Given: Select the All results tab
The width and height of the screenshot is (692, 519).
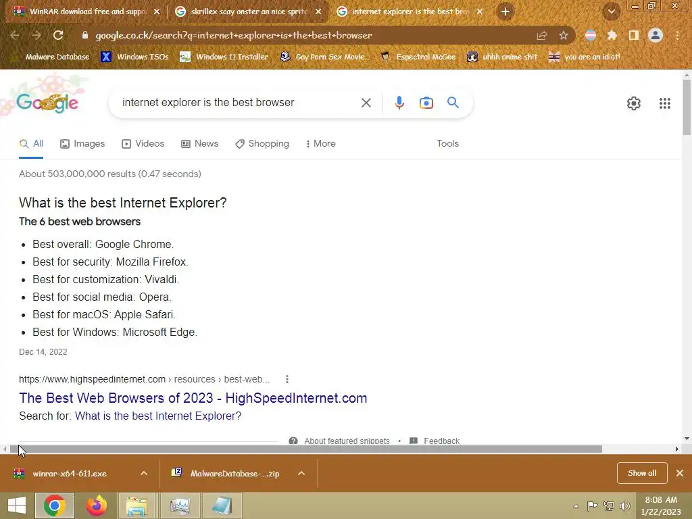Looking at the screenshot, I should (31, 143).
